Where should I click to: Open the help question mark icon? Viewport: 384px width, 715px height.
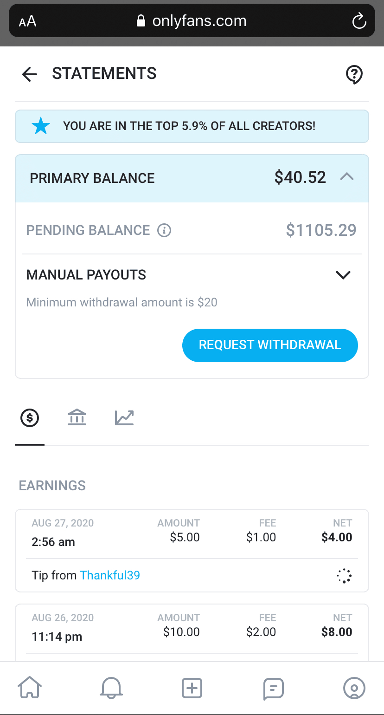click(x=354, y=74)
